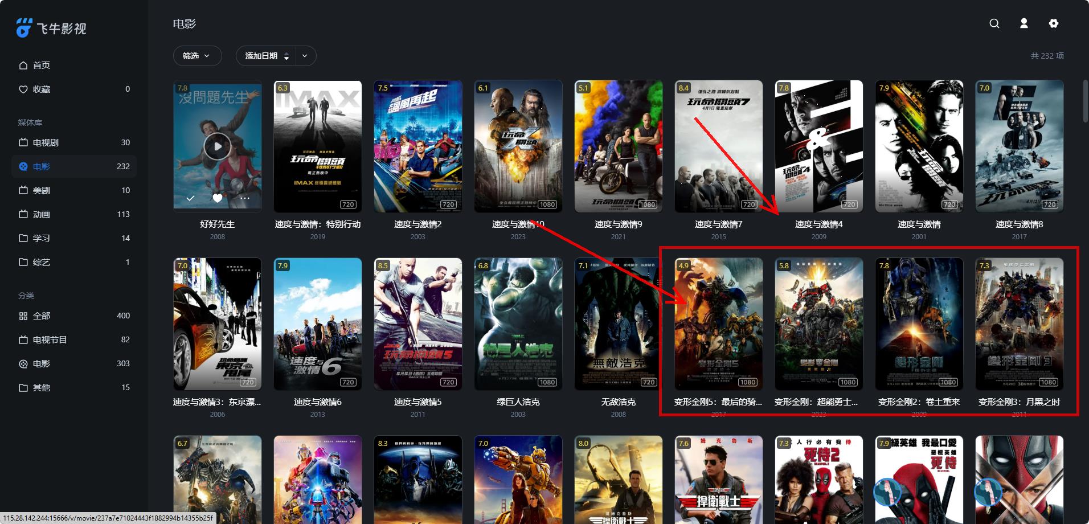Click the 好好先生 title link
This screenshot has width=1089, height=524.
click(218, 224)
